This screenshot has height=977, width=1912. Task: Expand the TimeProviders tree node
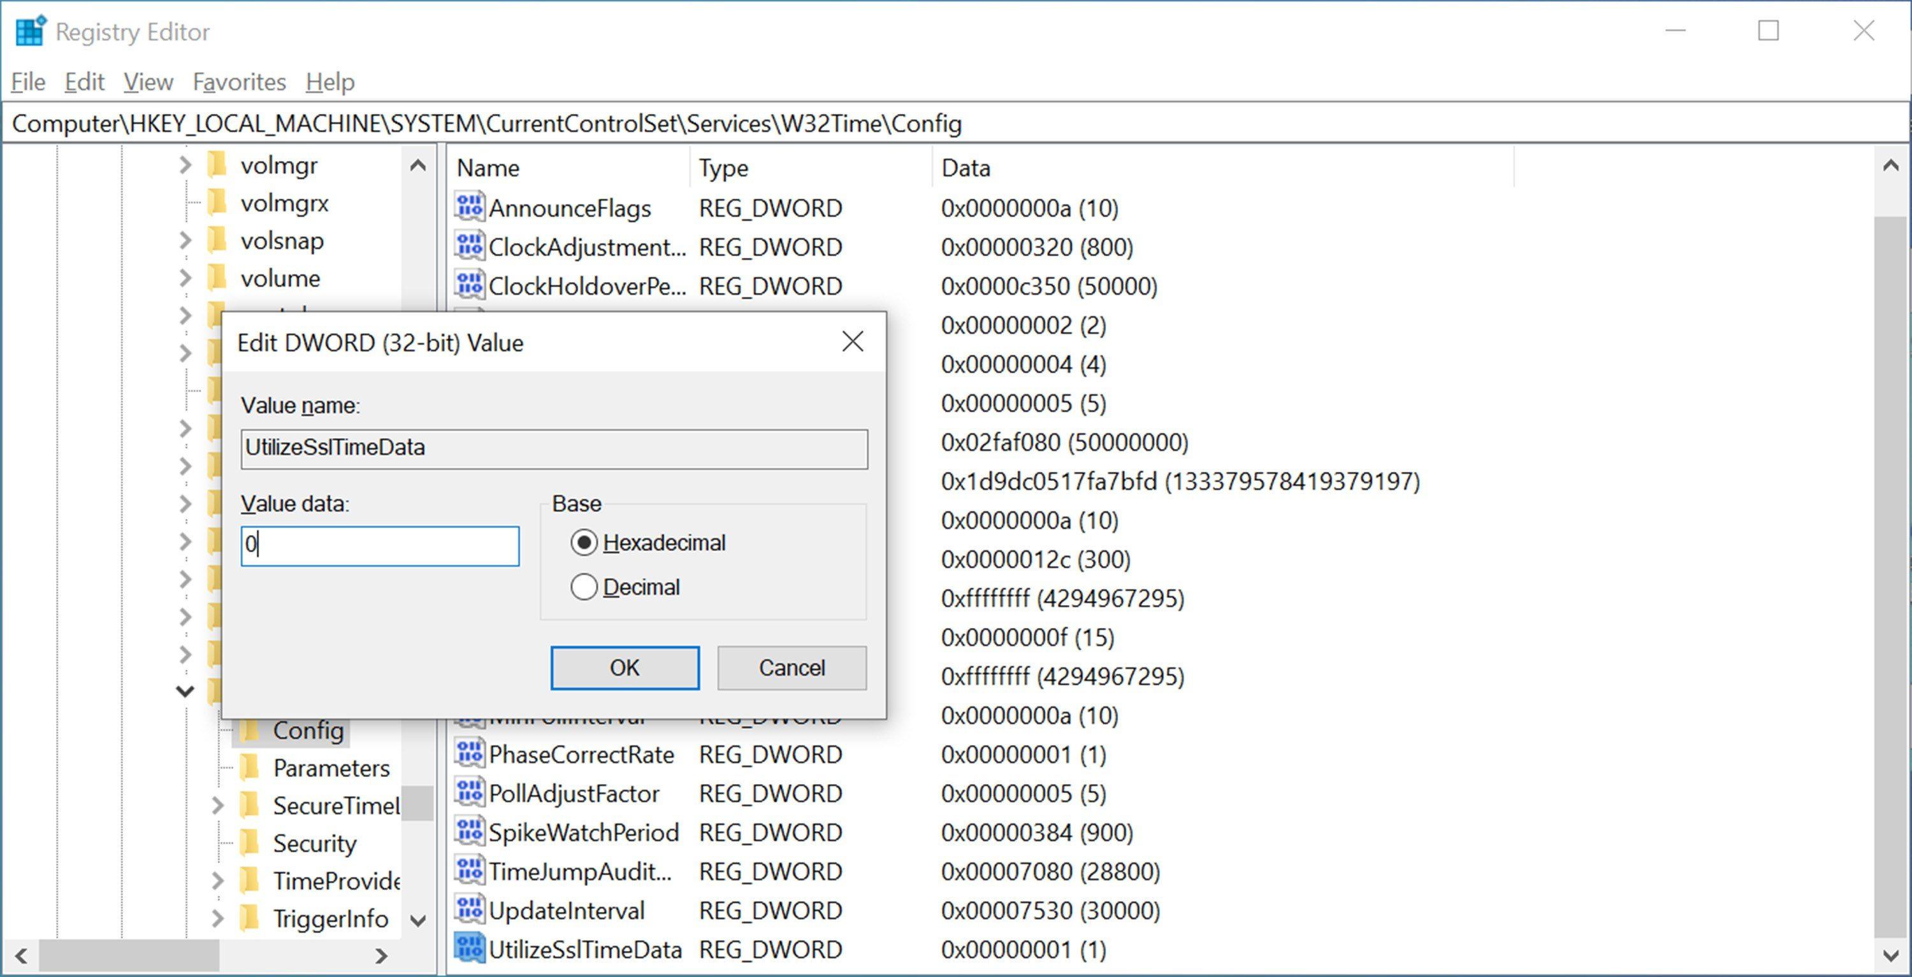[x=217, y=881]
